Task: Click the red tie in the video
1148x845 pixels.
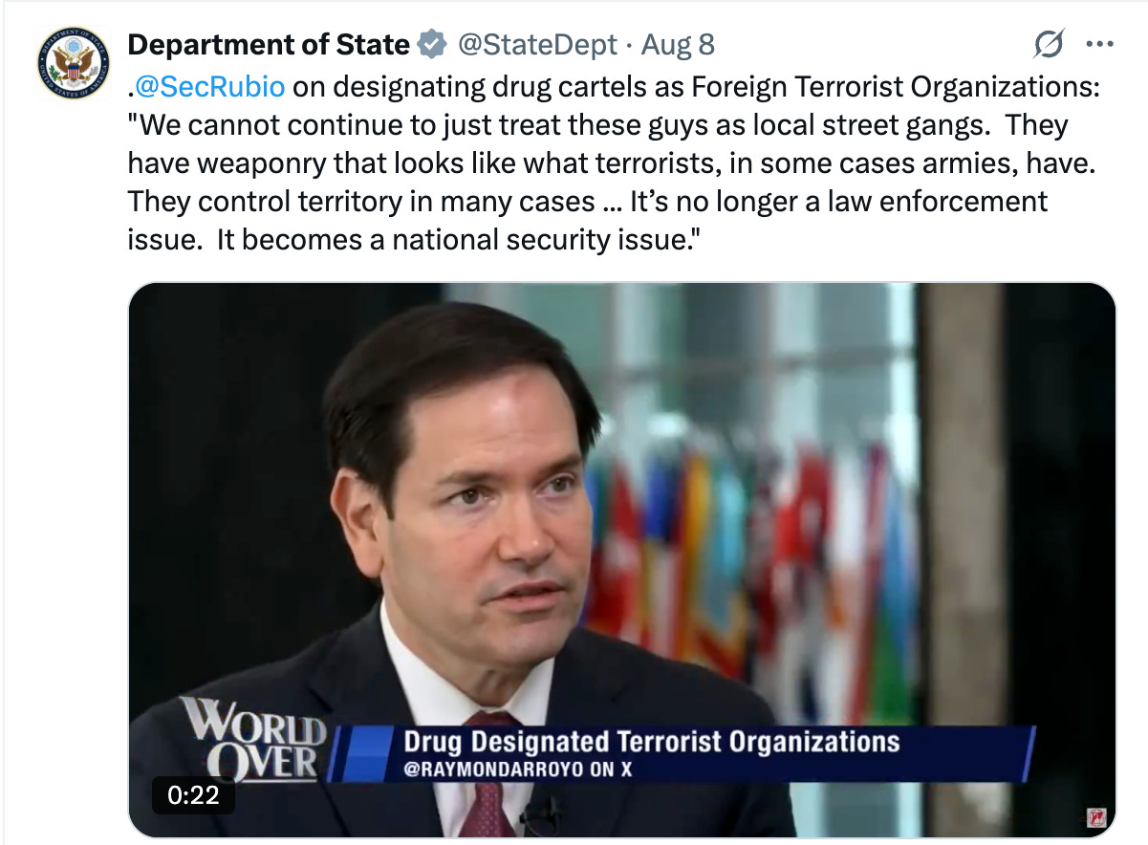Action: click(x=486, y=779)
